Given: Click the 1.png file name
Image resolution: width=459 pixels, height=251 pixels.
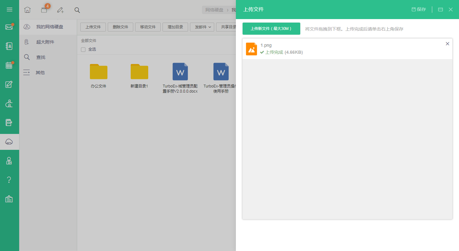Looking at the screenshot, I should 266,45.
